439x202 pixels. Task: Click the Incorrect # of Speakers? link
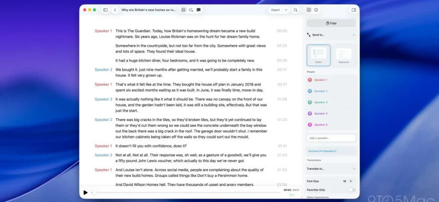(x=322, y=151)
